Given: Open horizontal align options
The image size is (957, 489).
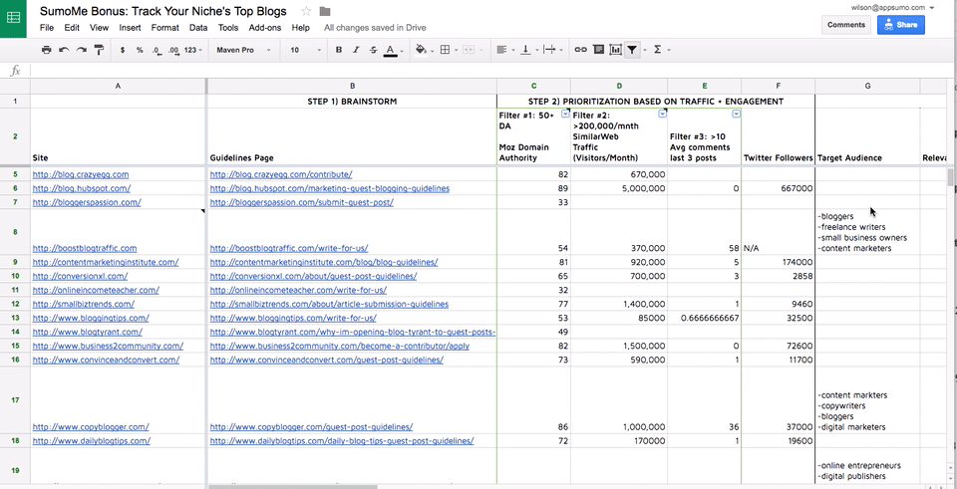Looking at the screenshot, I should [x=501, y=50].
